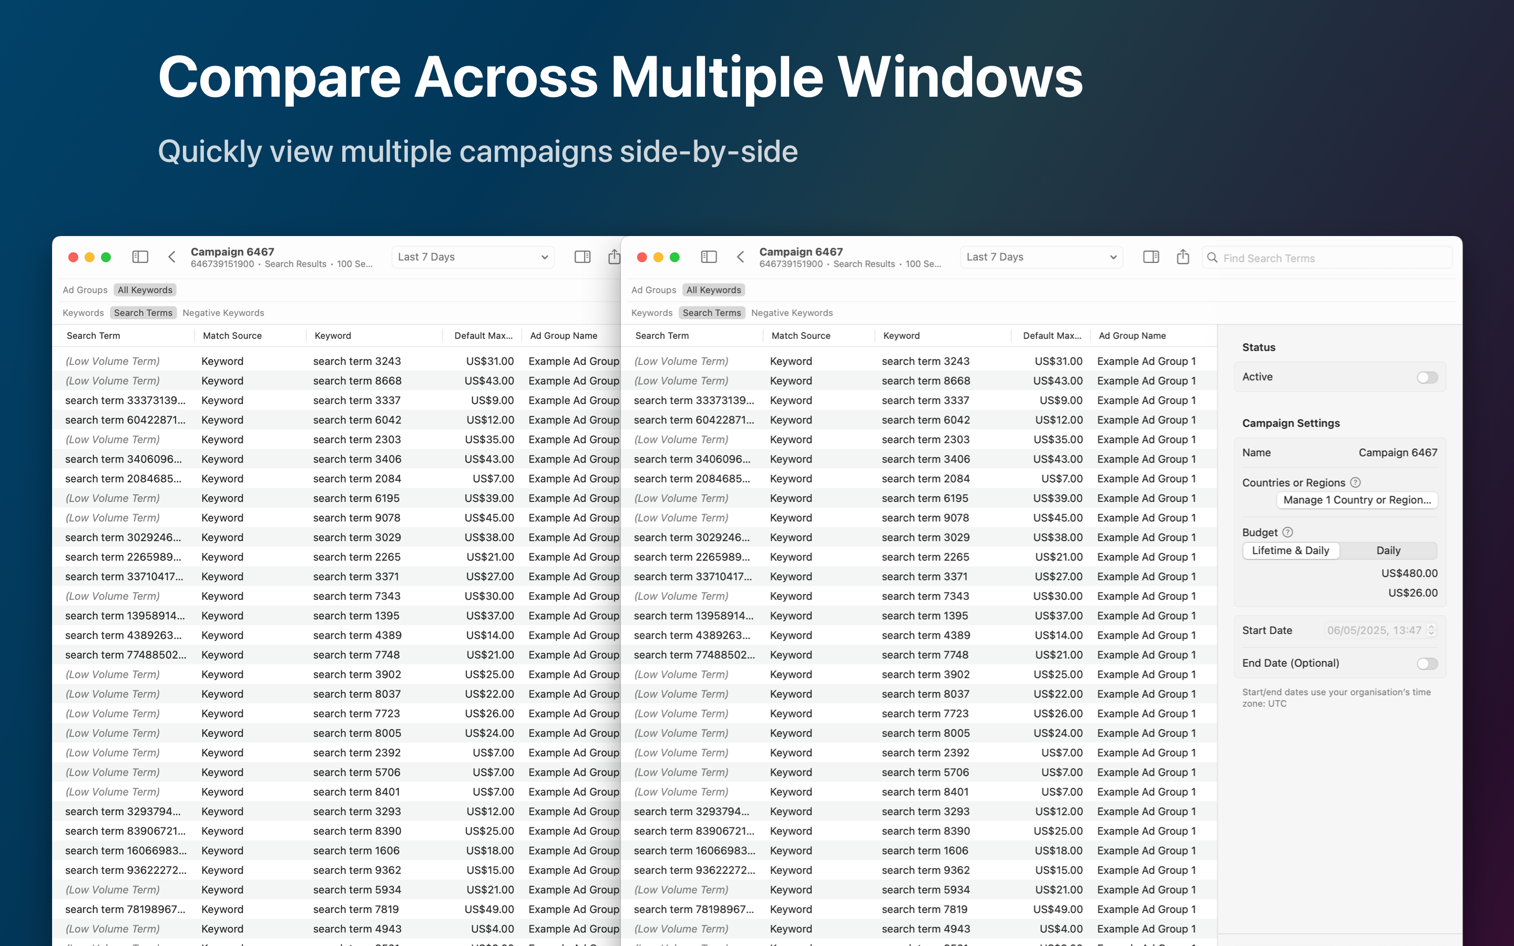Sort by Default Max column in left window

(484, 335)
